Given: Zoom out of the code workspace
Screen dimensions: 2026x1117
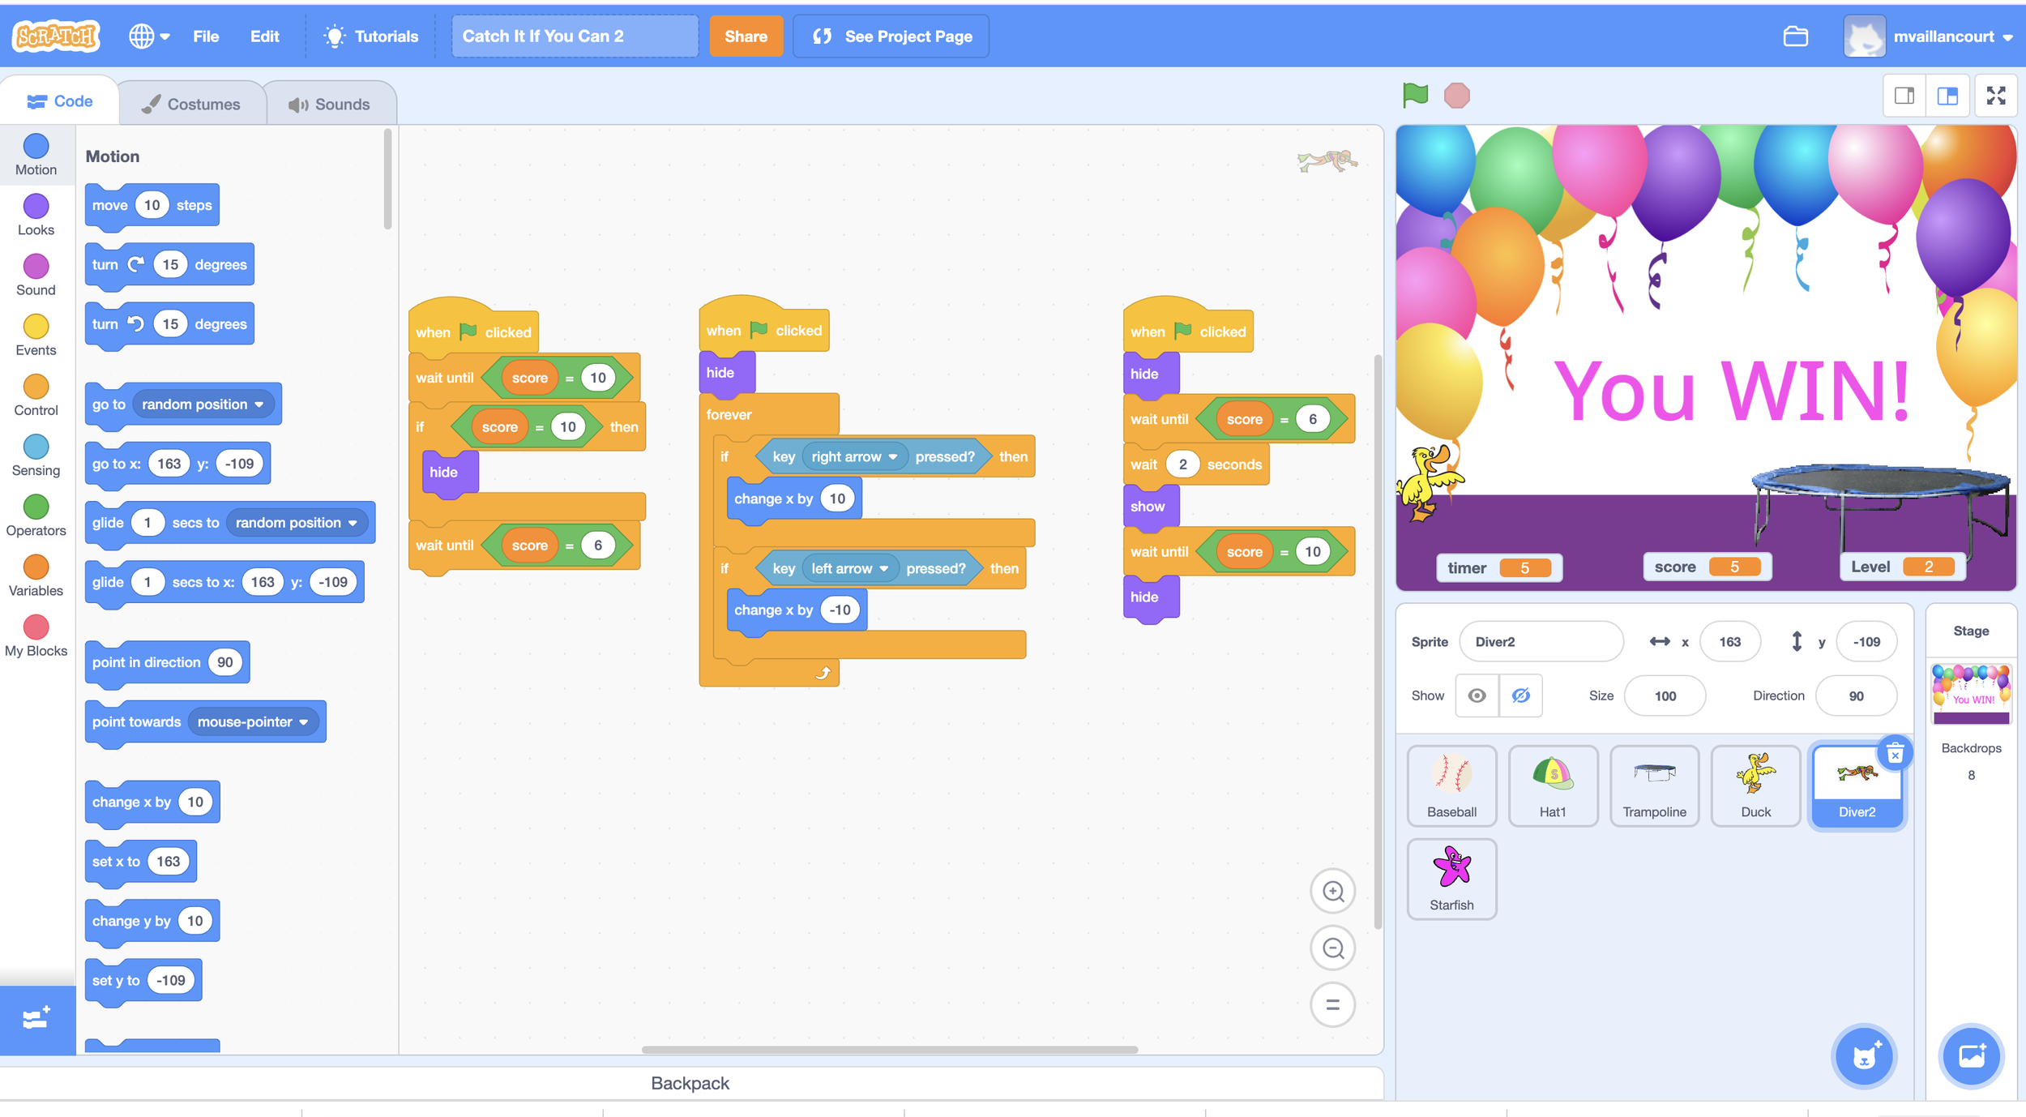Looking at the screenshot, I should (1332, 948).
